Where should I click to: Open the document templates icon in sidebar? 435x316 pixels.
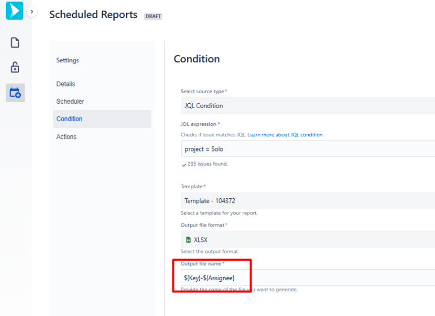coord(15,43)
